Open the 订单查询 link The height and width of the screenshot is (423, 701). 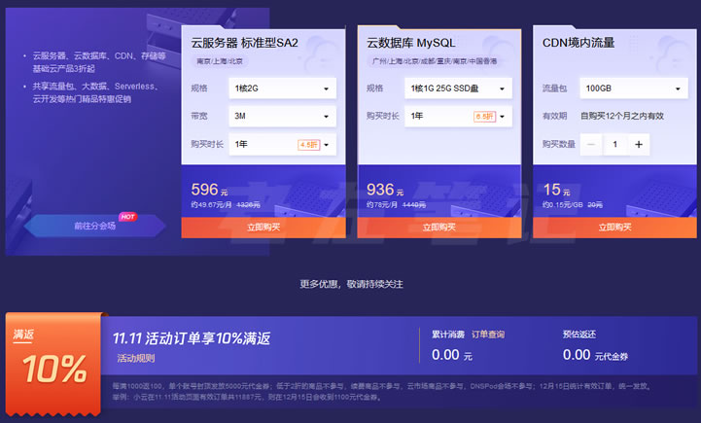488,335
